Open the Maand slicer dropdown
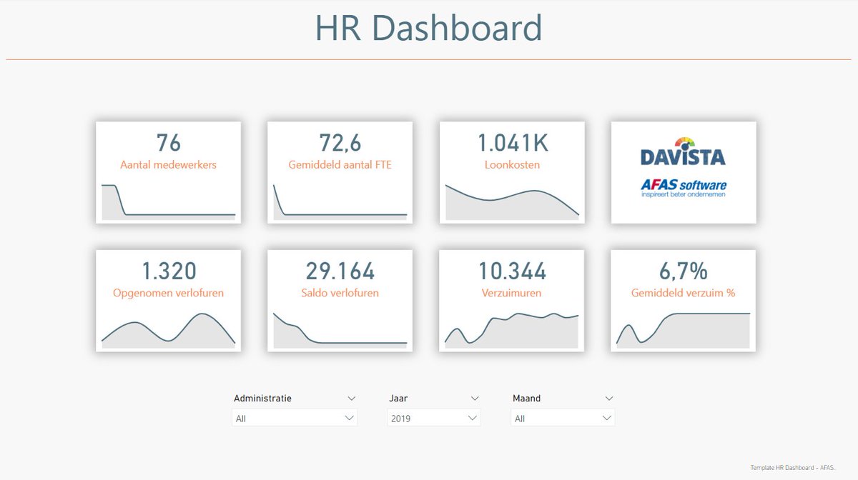Viewport: 858px width, 480px height. coord(562,417)
